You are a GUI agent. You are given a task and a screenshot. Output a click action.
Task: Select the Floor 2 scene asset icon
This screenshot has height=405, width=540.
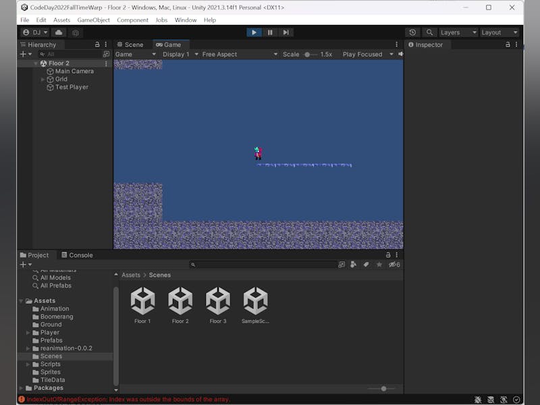coord(180,300)
